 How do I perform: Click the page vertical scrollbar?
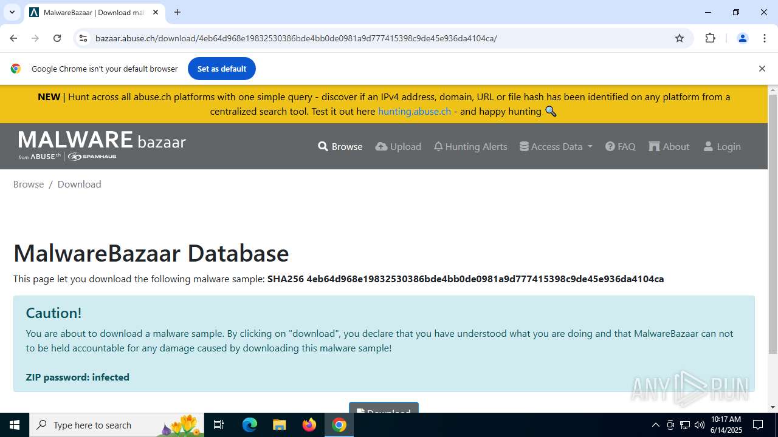click(773, 225)
